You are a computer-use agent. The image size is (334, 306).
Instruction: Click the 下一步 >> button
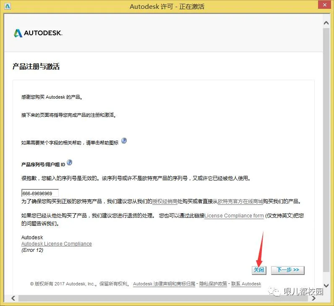pos(287,270)
